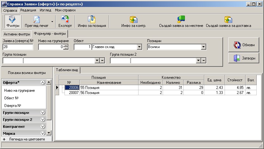Click the 4.85 value cell
The image size is (264, 149).
(235, 88)
